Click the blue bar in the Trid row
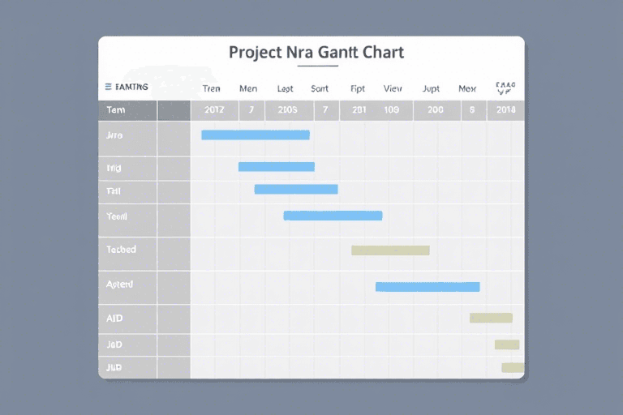The width and height of the screenshot is (623, 415). [x=276, y=167]
